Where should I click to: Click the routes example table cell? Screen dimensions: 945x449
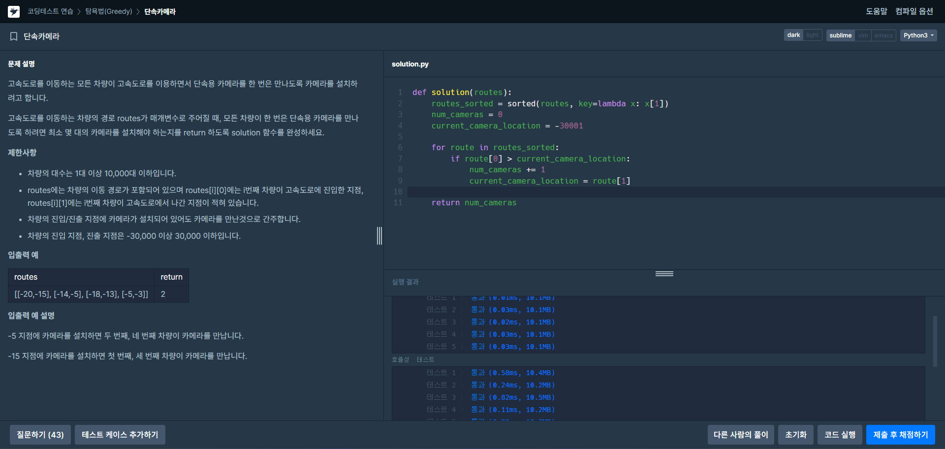pos(81,294)
